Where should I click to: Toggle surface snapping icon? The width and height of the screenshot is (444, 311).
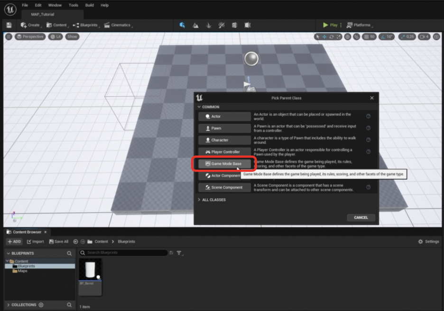[357, 37]
